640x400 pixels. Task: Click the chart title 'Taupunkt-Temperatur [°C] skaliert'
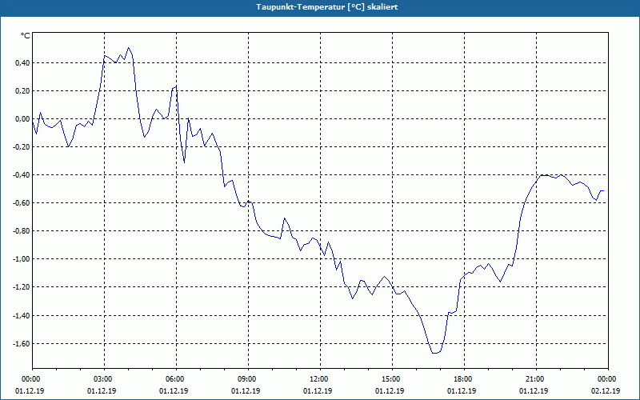pos(327,7)
